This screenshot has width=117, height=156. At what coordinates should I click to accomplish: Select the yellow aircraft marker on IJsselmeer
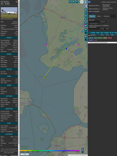click(44, 78)
